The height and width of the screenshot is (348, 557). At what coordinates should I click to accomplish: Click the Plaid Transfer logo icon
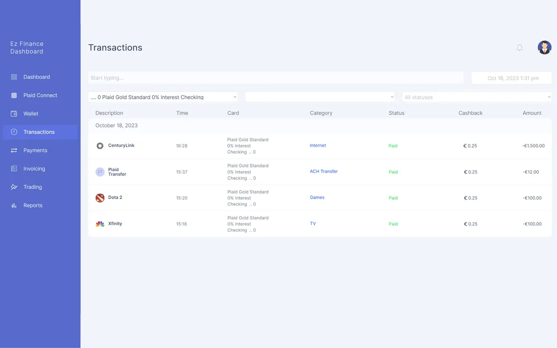pos(100,172)
